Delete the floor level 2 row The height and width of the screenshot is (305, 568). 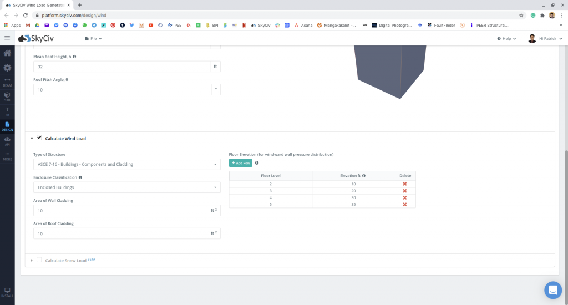click(405, 184)
